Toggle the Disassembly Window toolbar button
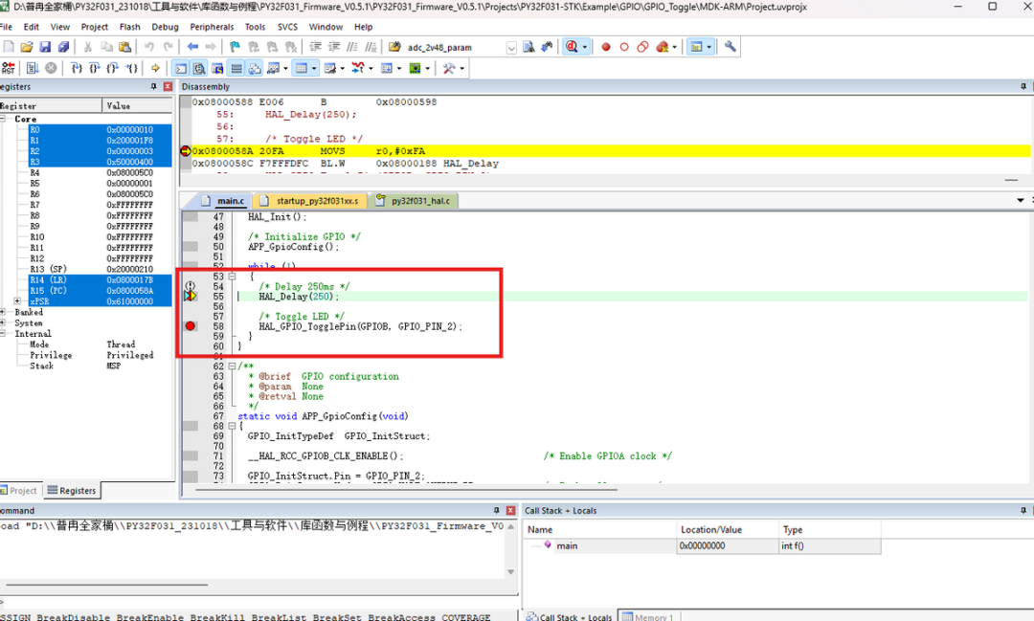The width and height of the screenshot is (1034, 621). [x=199, y=69]
